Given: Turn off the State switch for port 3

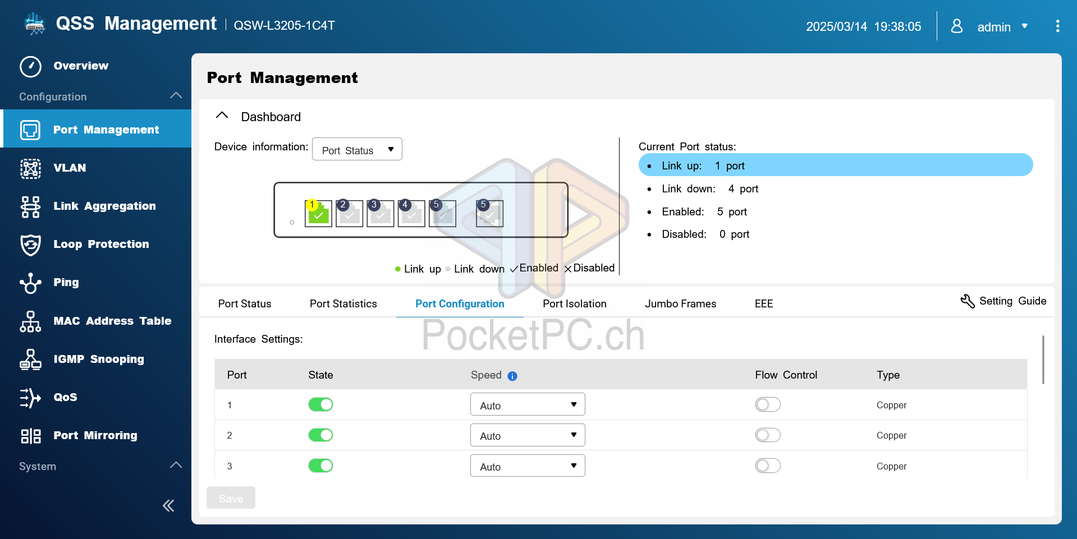Looking at the screenshot, I should pyautogui.click(x=320, y=466).
